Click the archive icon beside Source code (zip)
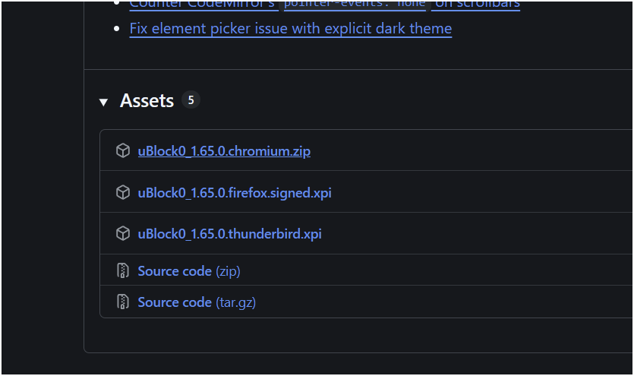 coord(123,270)
